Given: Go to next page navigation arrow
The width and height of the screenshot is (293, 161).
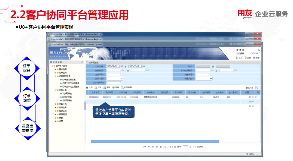Looking at the screenshot, I should click(x=153, y=147).
